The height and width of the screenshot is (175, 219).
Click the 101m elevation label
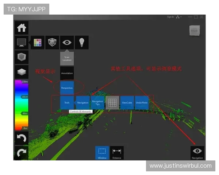click(x=24, y=97)
